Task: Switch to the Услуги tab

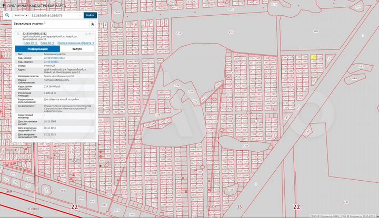Action: [x=77, y=48]
